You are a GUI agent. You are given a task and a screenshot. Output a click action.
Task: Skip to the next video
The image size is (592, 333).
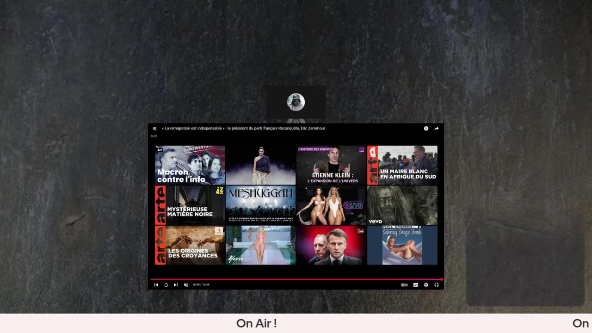[176, 285]
